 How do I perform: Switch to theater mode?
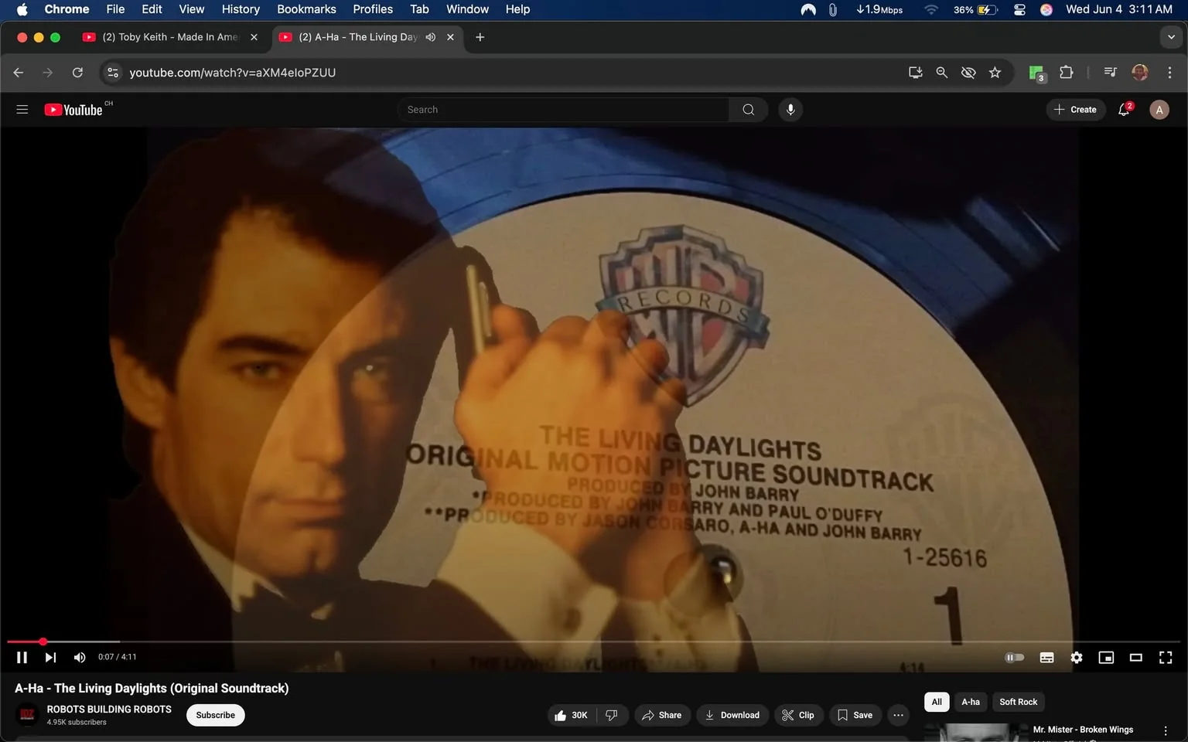click(x=1136, y=657)
